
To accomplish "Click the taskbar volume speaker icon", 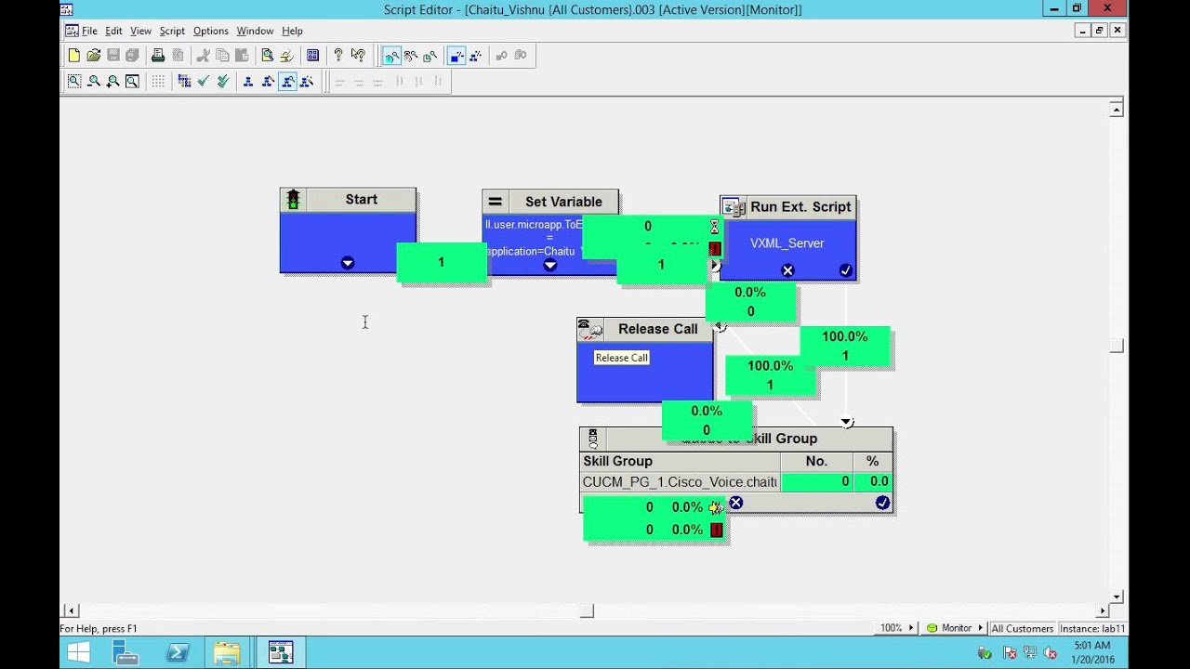I will point(1051,653).
